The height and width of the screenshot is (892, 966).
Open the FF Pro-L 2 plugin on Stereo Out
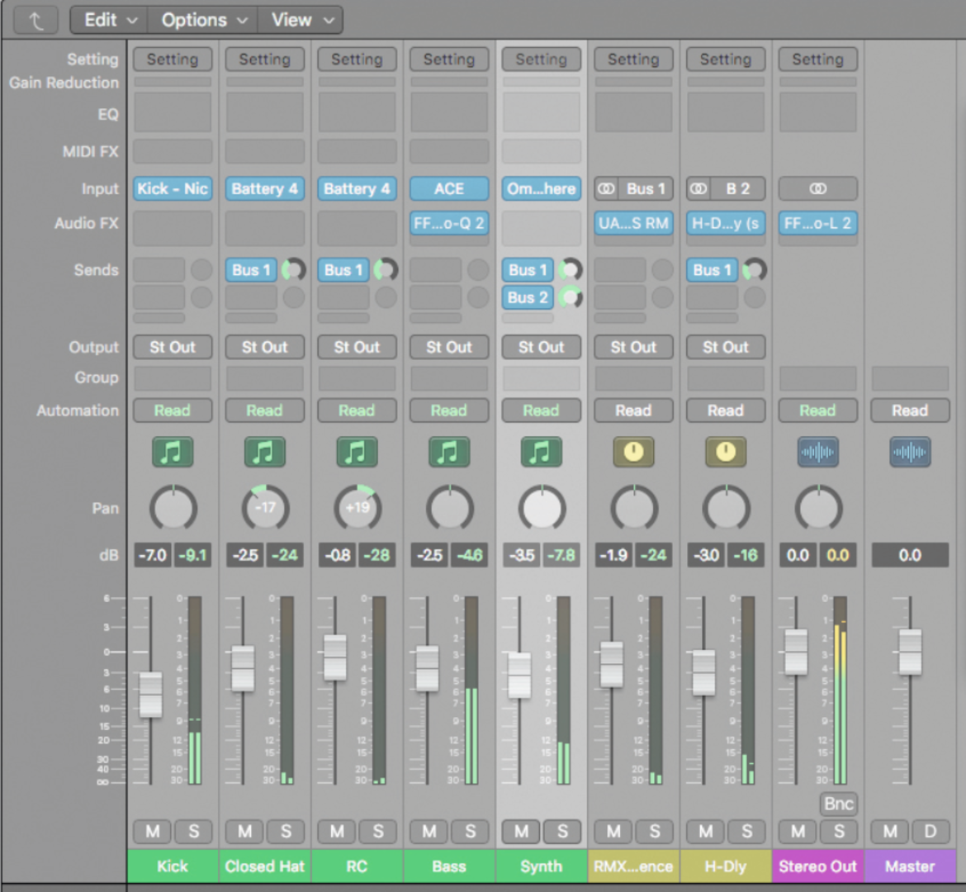(x=817, y=223)
